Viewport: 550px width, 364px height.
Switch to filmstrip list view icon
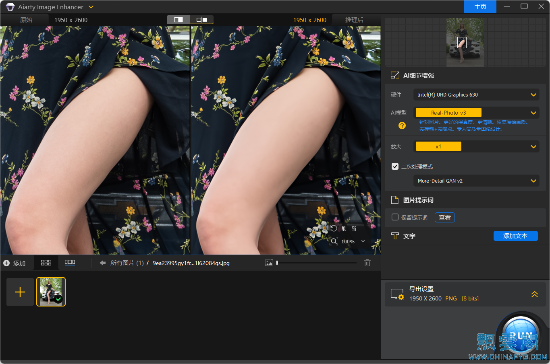click(x=70, y=262)
